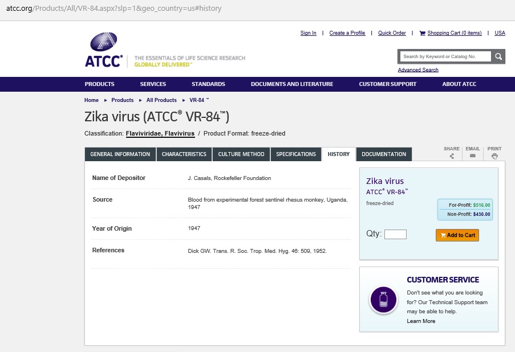This screenshot has width=515, height=352.
Task: Click the Source description about rhesus monkey
Action: coord(267,203)
